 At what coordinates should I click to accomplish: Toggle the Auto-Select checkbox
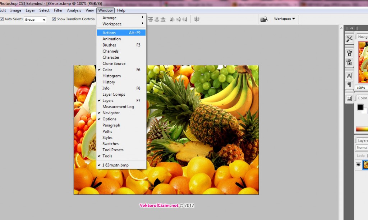[x=2, y=19]
